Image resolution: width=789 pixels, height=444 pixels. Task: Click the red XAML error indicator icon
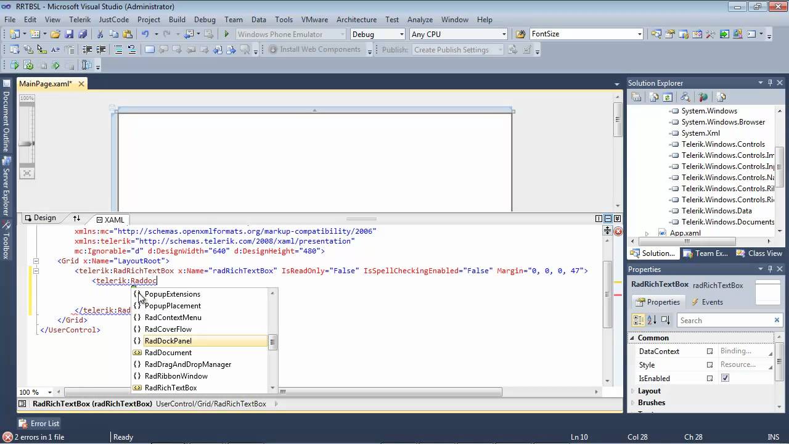pos(618,232)
